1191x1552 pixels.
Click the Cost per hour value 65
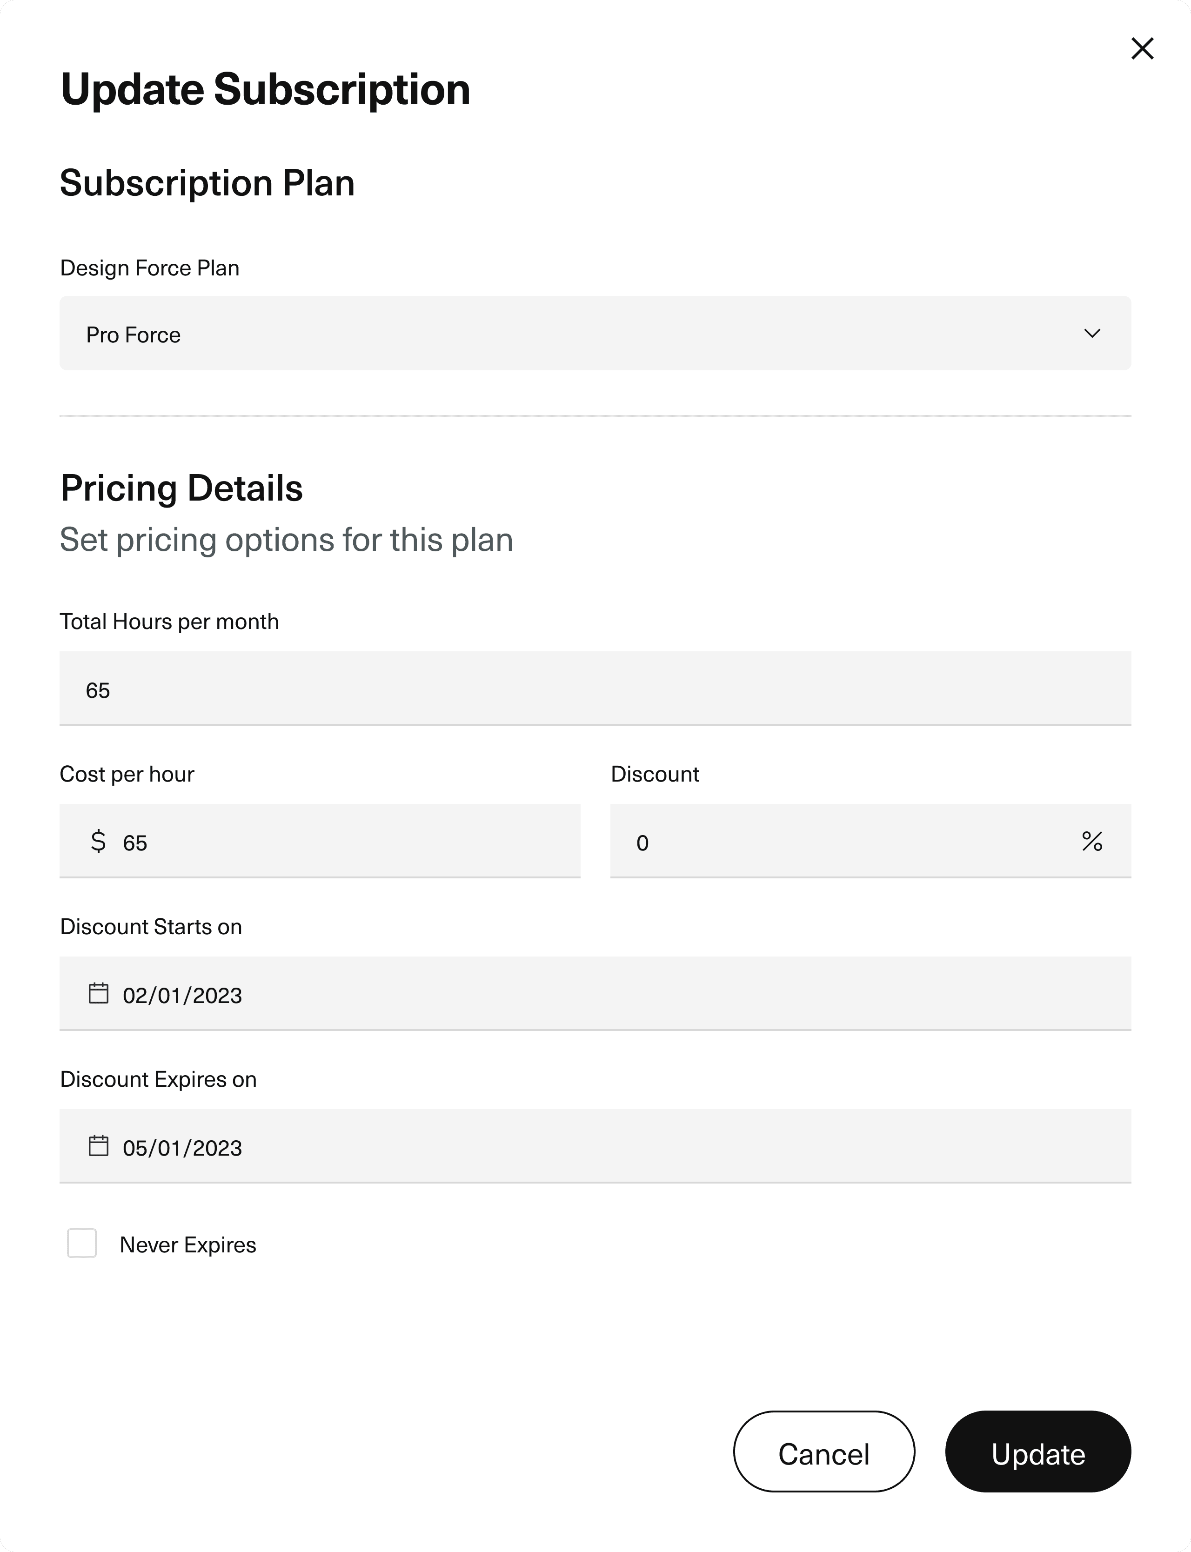[x=135, y=843]
